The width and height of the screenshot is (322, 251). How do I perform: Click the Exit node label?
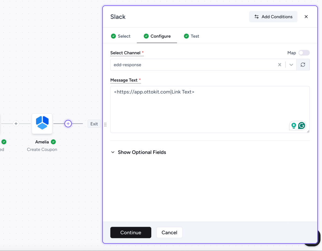click(94, 124)
